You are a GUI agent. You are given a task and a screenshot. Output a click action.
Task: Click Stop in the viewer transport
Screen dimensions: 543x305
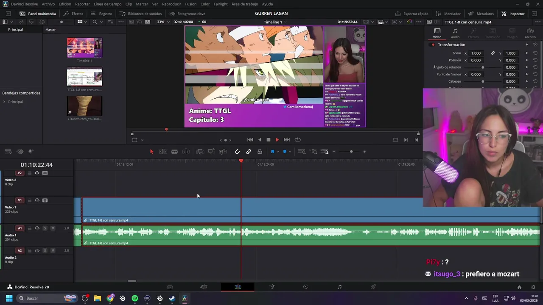click(x=269, y=140)
